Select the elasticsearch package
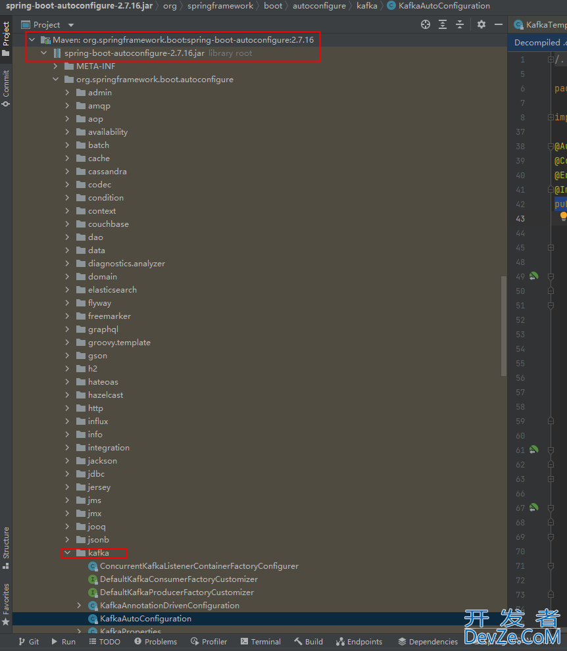 (x=112, y=290)
